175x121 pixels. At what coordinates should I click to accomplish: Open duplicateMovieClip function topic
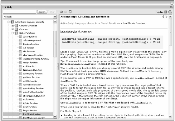(36, 59)
